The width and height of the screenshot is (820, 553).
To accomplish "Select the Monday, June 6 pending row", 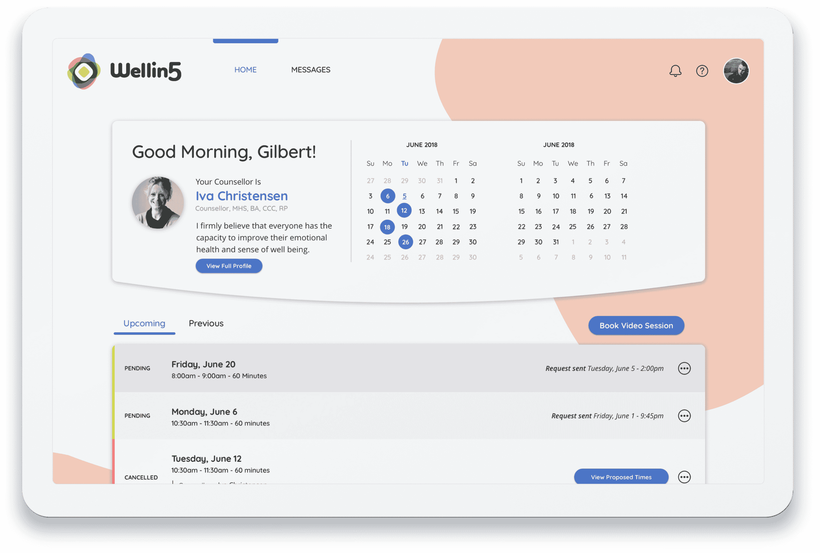I will click(x=408, y=415).
